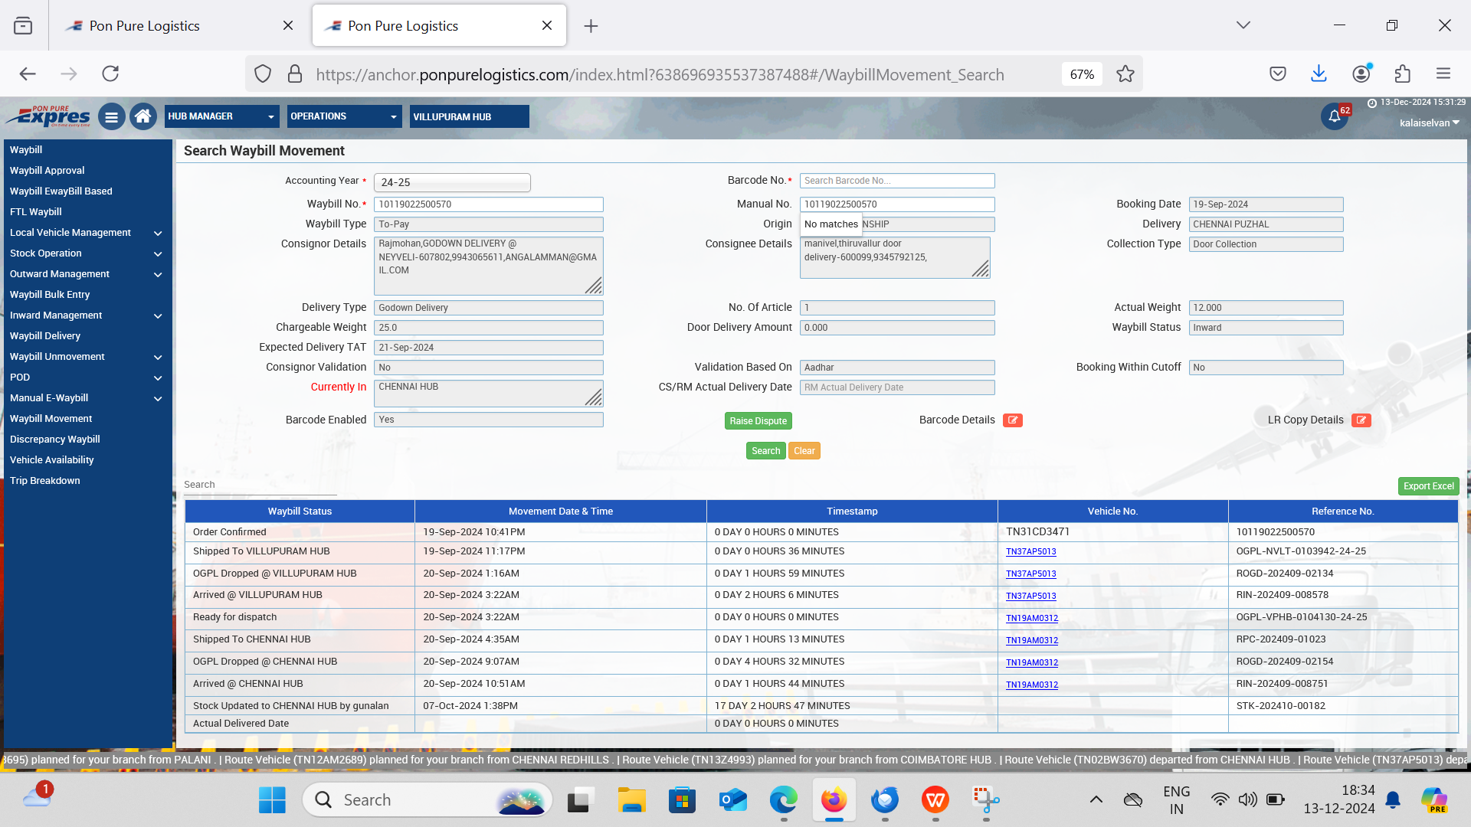Screen dimensions: 1471x827
Task: Click the Export Excel button
Action: pyautogui.click(x=1428, y=486)
